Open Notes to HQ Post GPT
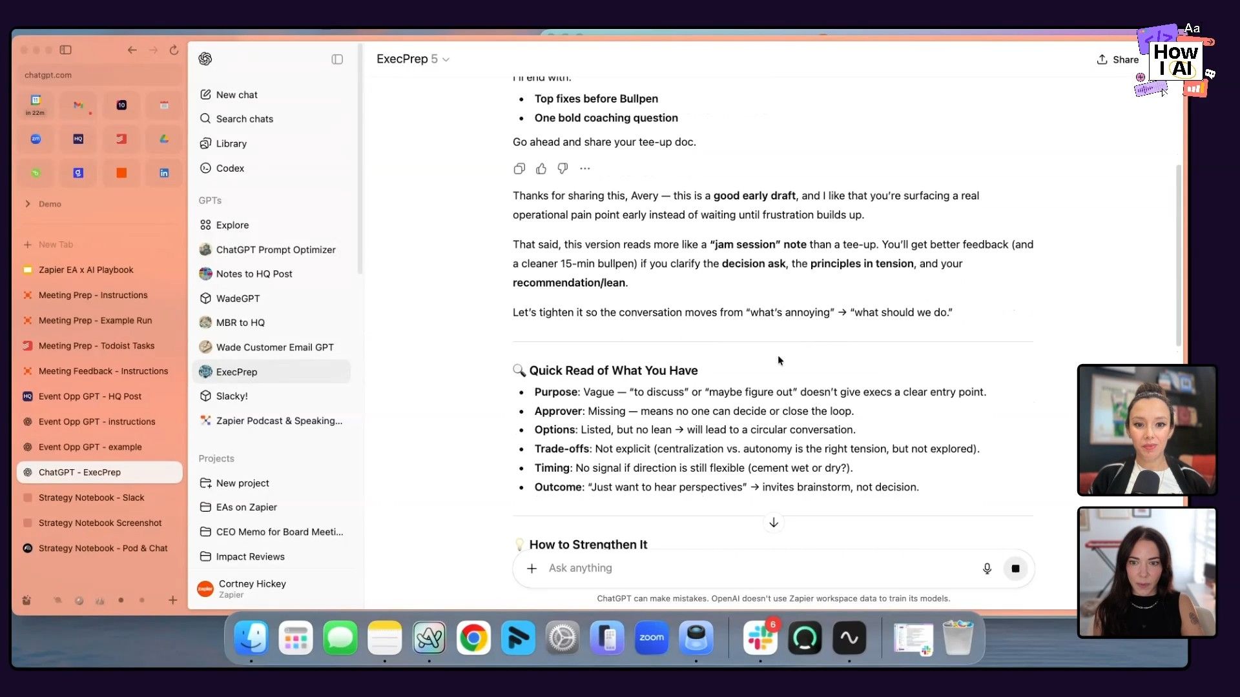 click(271, 274)
